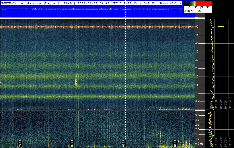
Task: Click the 0.5 Hz label on the lower axis
Action: [x=199, y=143]
